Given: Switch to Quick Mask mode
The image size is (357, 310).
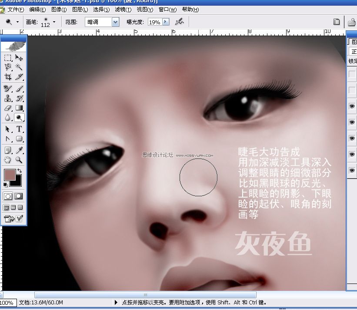Looking at the screenshot, I should click(19, 196).
